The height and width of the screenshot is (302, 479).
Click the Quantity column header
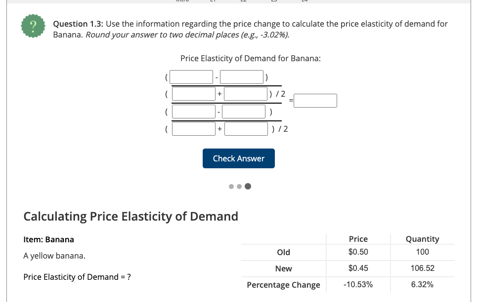[x=423, y=239]
